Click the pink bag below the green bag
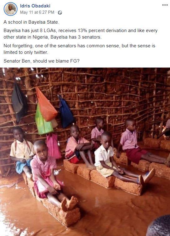Image resolution: width=170 pixels, height=236 pixels. pos(54,146)
